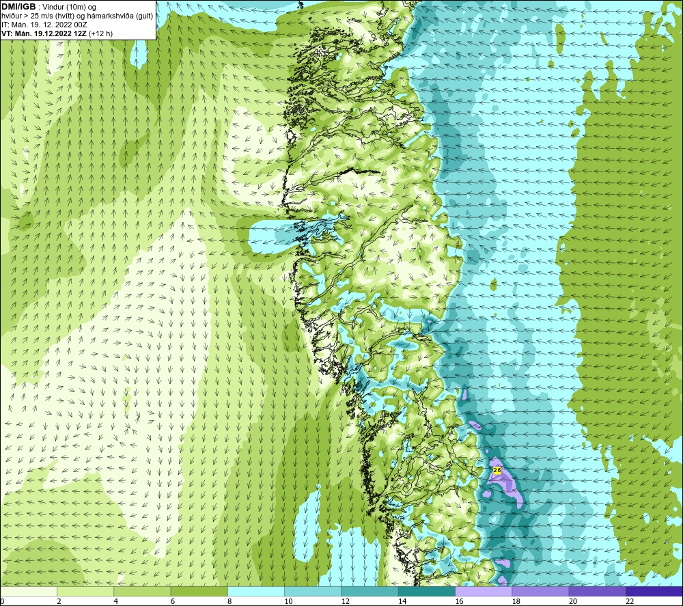
Task: Click the '0' scale tick label
Action: pos(3,602)
